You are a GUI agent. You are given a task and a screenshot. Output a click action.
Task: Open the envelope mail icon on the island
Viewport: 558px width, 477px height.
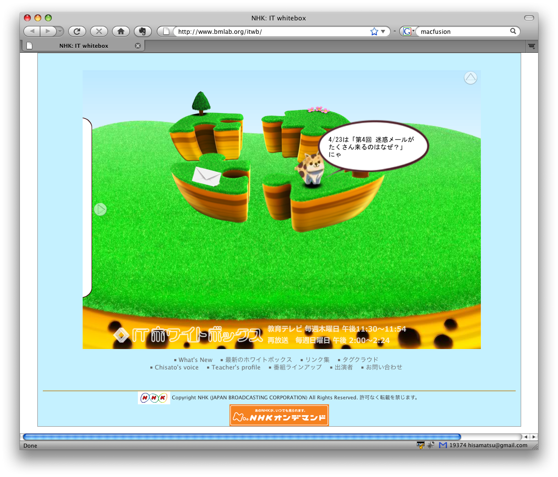(206, 176)
